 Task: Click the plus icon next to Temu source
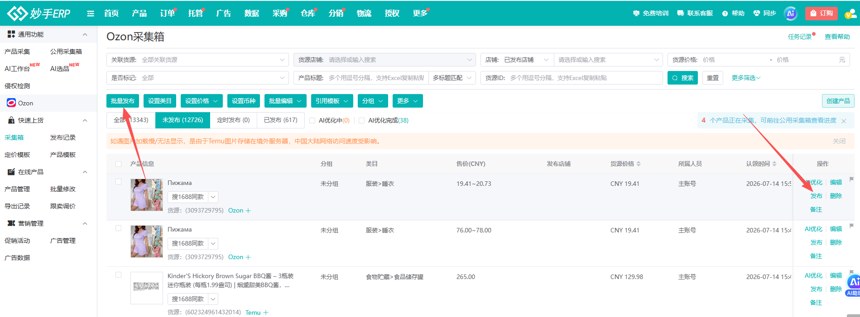[266, 312]
